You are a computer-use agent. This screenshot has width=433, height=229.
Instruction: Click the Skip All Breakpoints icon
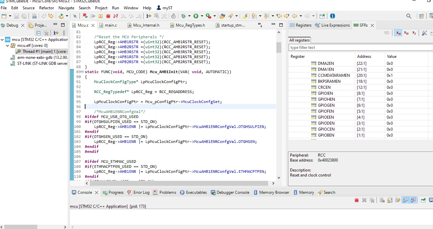(x=75, y=16)
